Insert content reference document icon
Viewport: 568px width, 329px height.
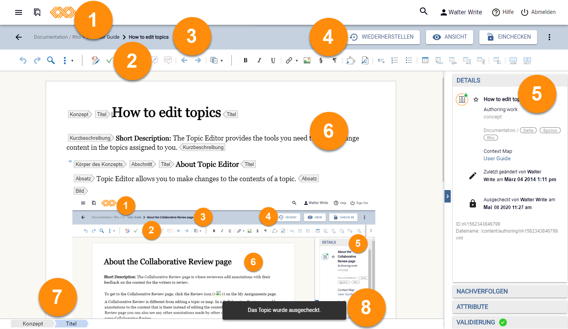point(365,60)
